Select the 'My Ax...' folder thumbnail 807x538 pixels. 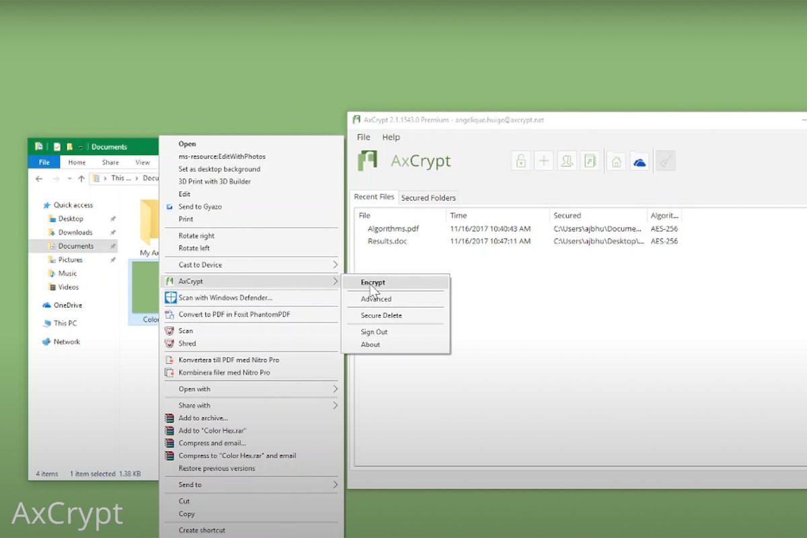(x=149, y=227)
